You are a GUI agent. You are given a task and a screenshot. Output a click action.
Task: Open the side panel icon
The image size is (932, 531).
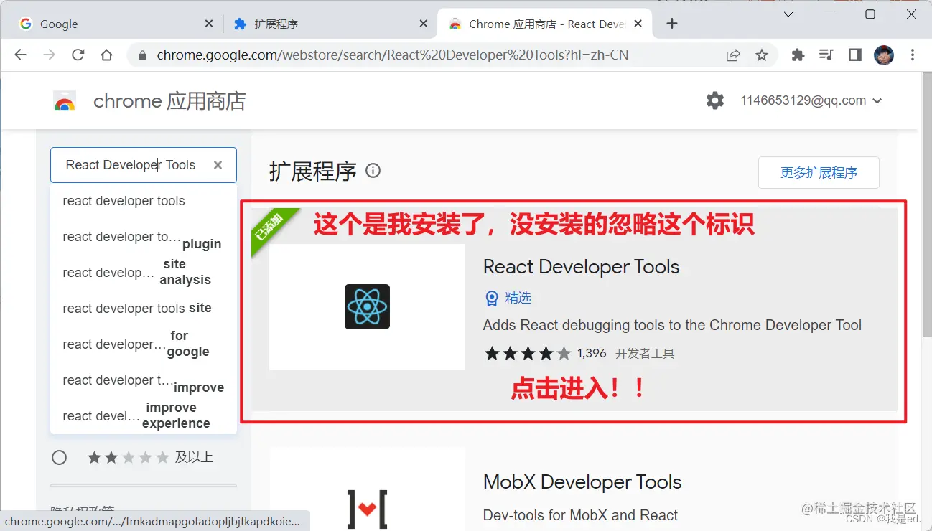click(854, 55)
